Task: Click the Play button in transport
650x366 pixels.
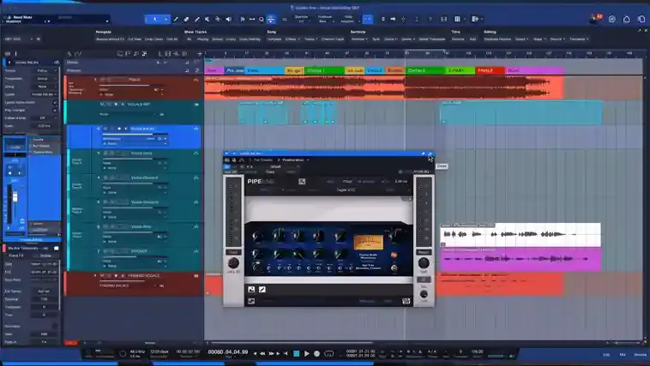Action: [307, 353]
